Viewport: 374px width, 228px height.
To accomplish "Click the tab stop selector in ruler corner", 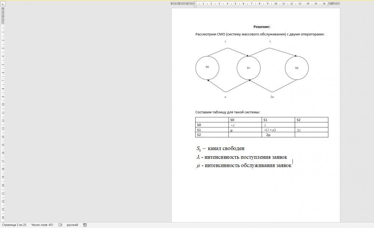I will click(2, 3).
